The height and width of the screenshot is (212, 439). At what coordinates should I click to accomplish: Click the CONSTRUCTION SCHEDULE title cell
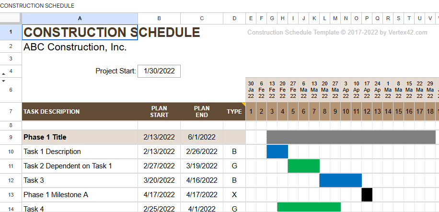tap(80, 33)
